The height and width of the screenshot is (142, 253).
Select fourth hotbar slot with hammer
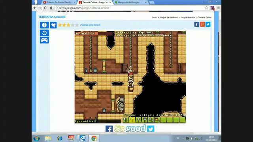pos(145,120)
